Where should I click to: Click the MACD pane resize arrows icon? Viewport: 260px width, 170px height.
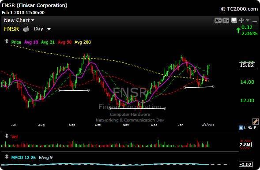point(7,157)
